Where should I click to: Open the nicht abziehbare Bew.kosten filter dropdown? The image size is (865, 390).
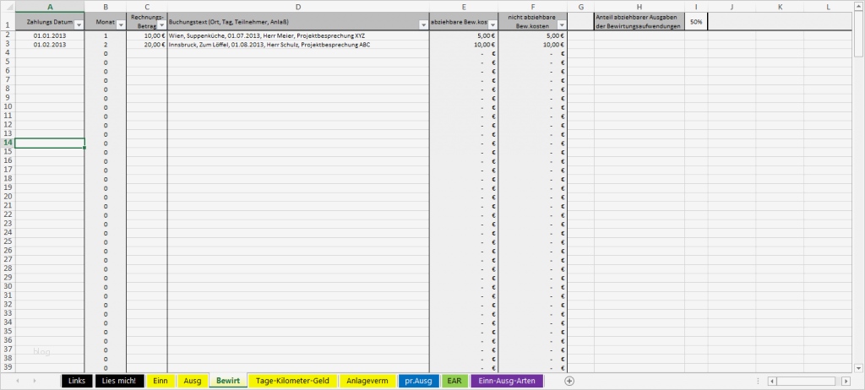(x=562, y=25)
